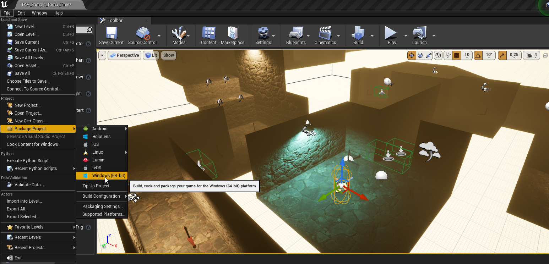This screenshot has width=549, height=264.
Task: Select the scale gizmo mode
Action: [429, 55]
